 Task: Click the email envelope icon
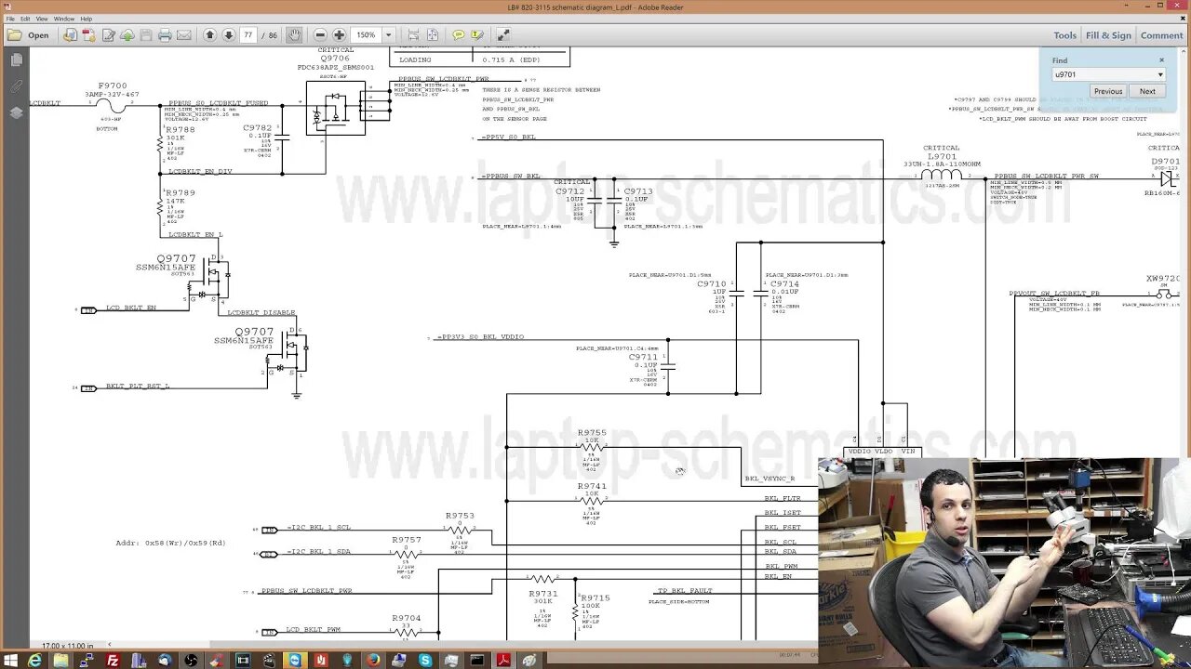pyautogui.click(x=184, y=35)
